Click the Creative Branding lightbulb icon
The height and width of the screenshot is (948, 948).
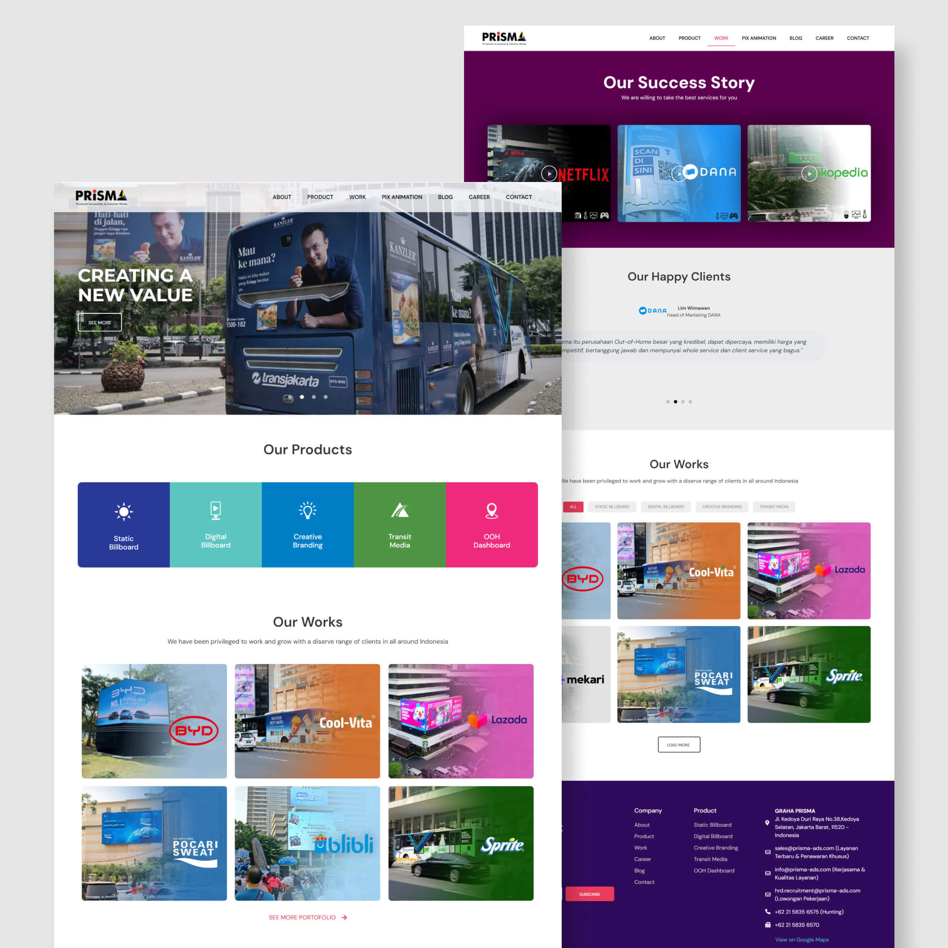(x=308, y=510)
